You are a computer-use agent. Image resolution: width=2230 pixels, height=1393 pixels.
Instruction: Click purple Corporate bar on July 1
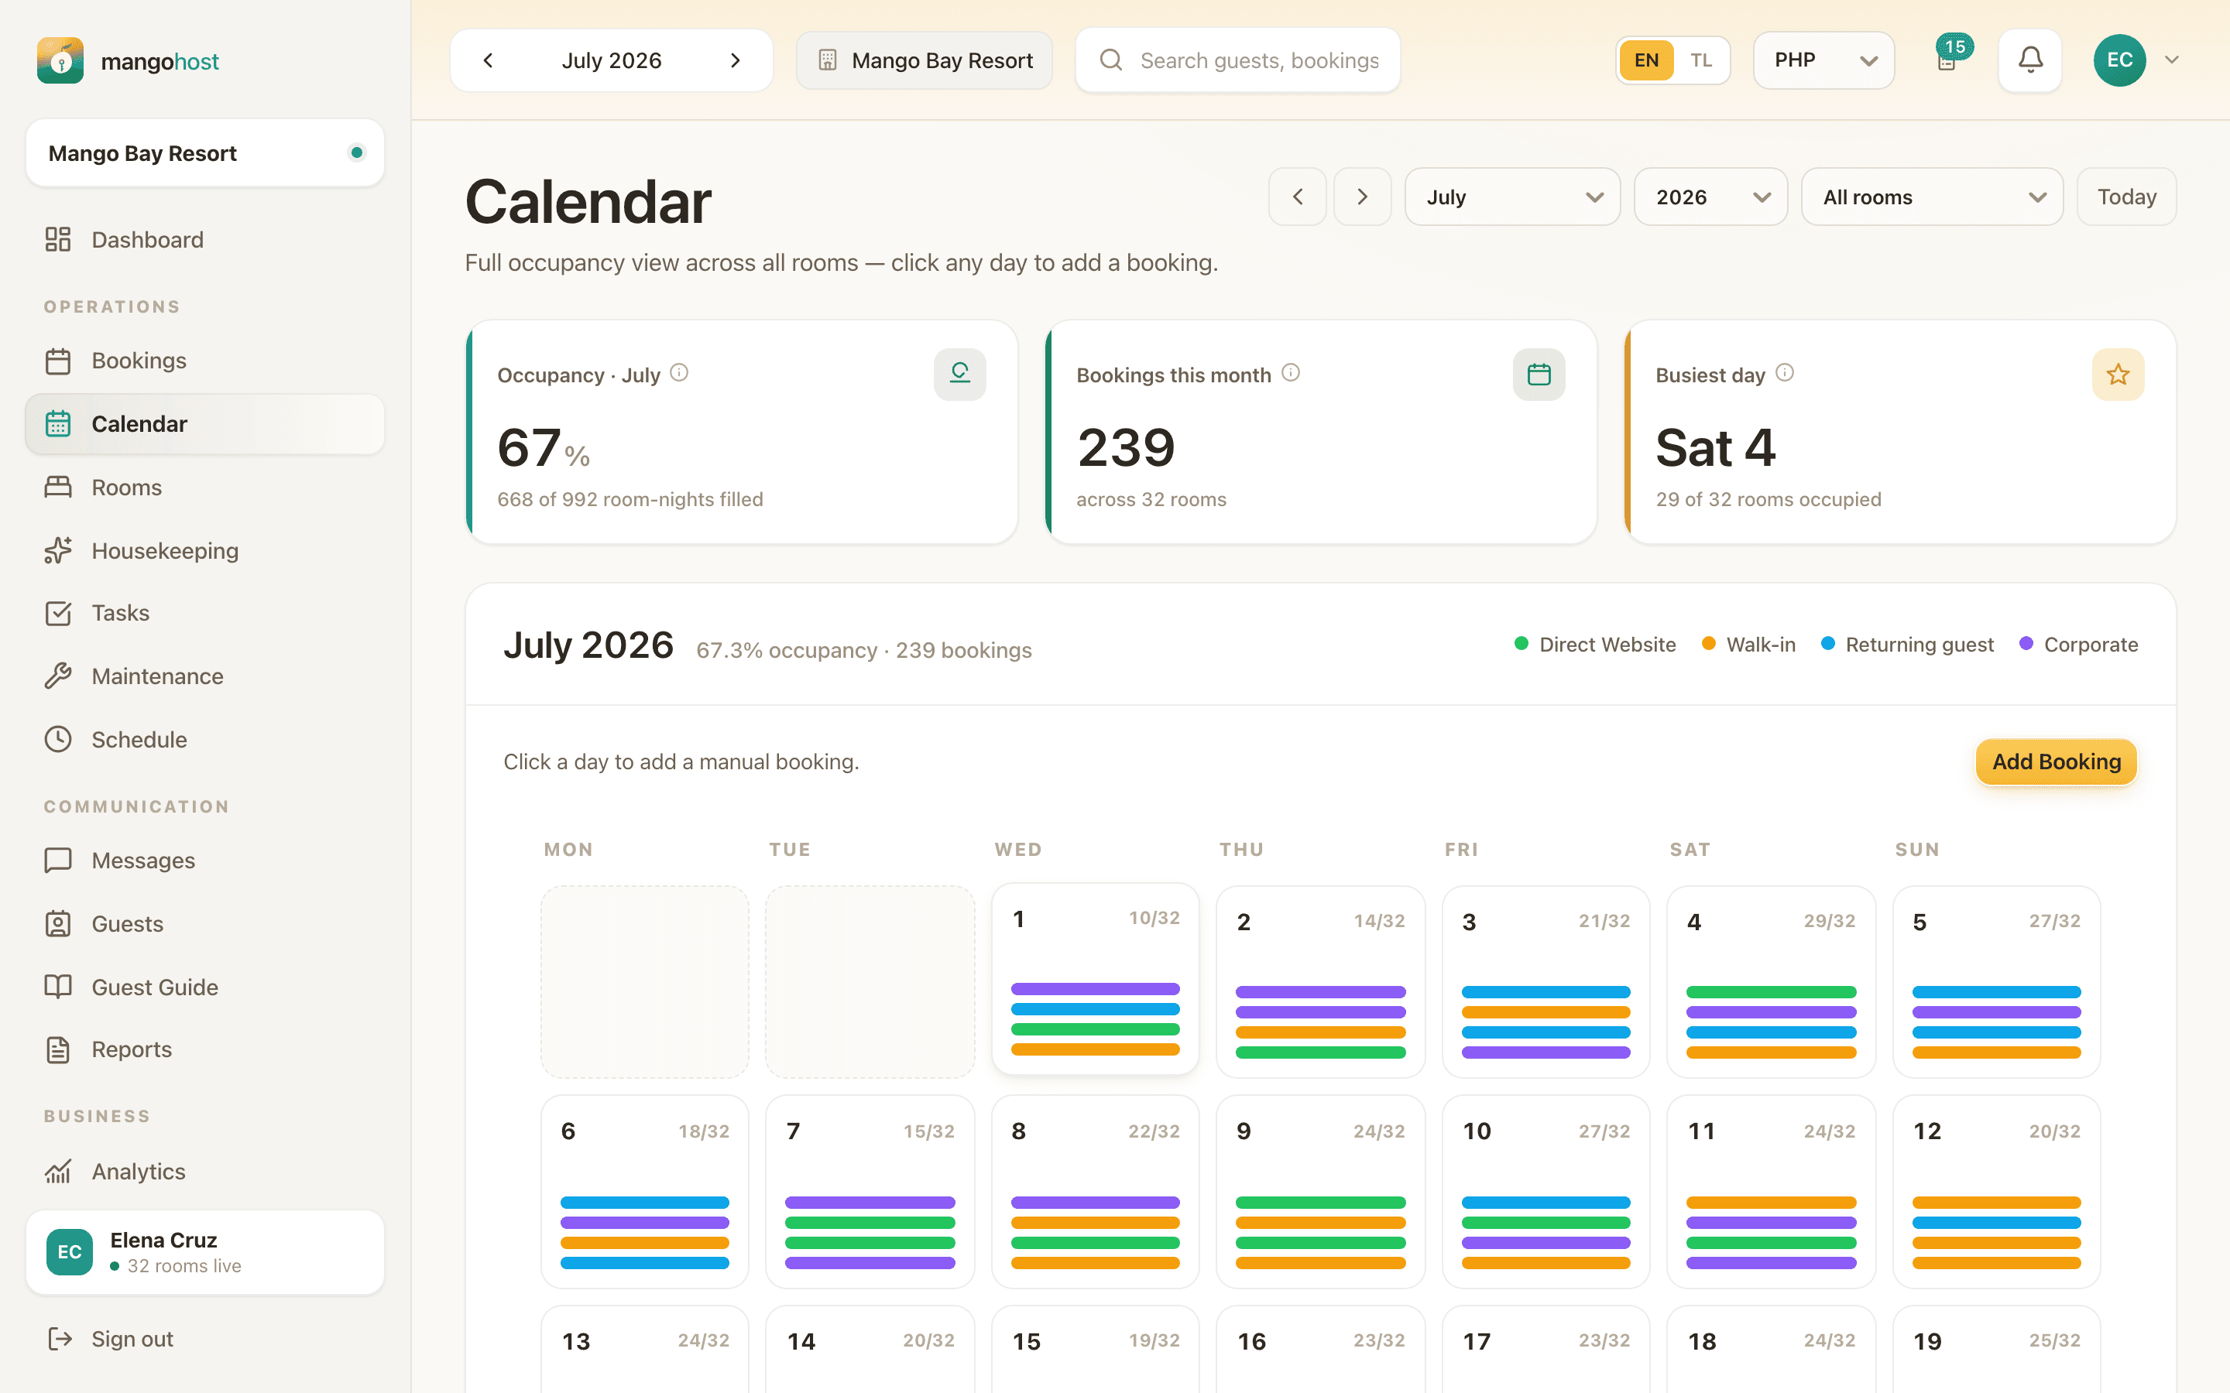(x=1095, y=988)
